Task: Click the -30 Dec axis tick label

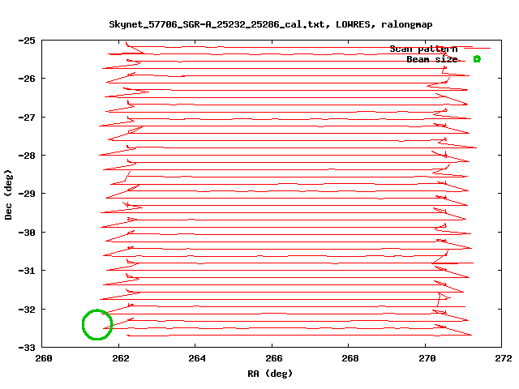Action: click(x=27, y=233)
